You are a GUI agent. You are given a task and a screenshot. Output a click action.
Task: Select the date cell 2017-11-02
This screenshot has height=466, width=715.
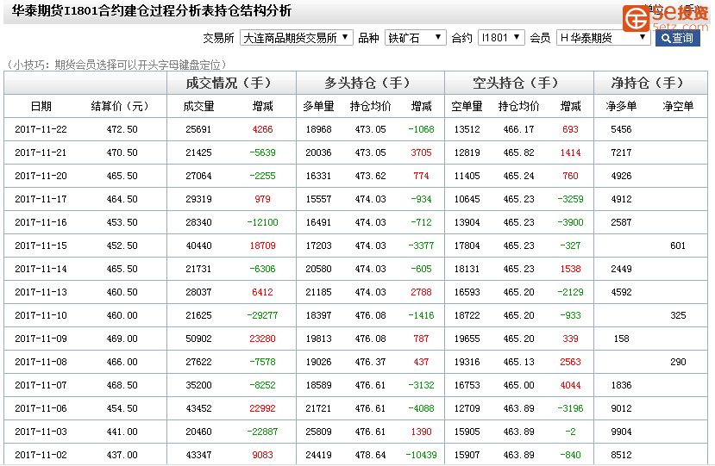coord(41,455)
